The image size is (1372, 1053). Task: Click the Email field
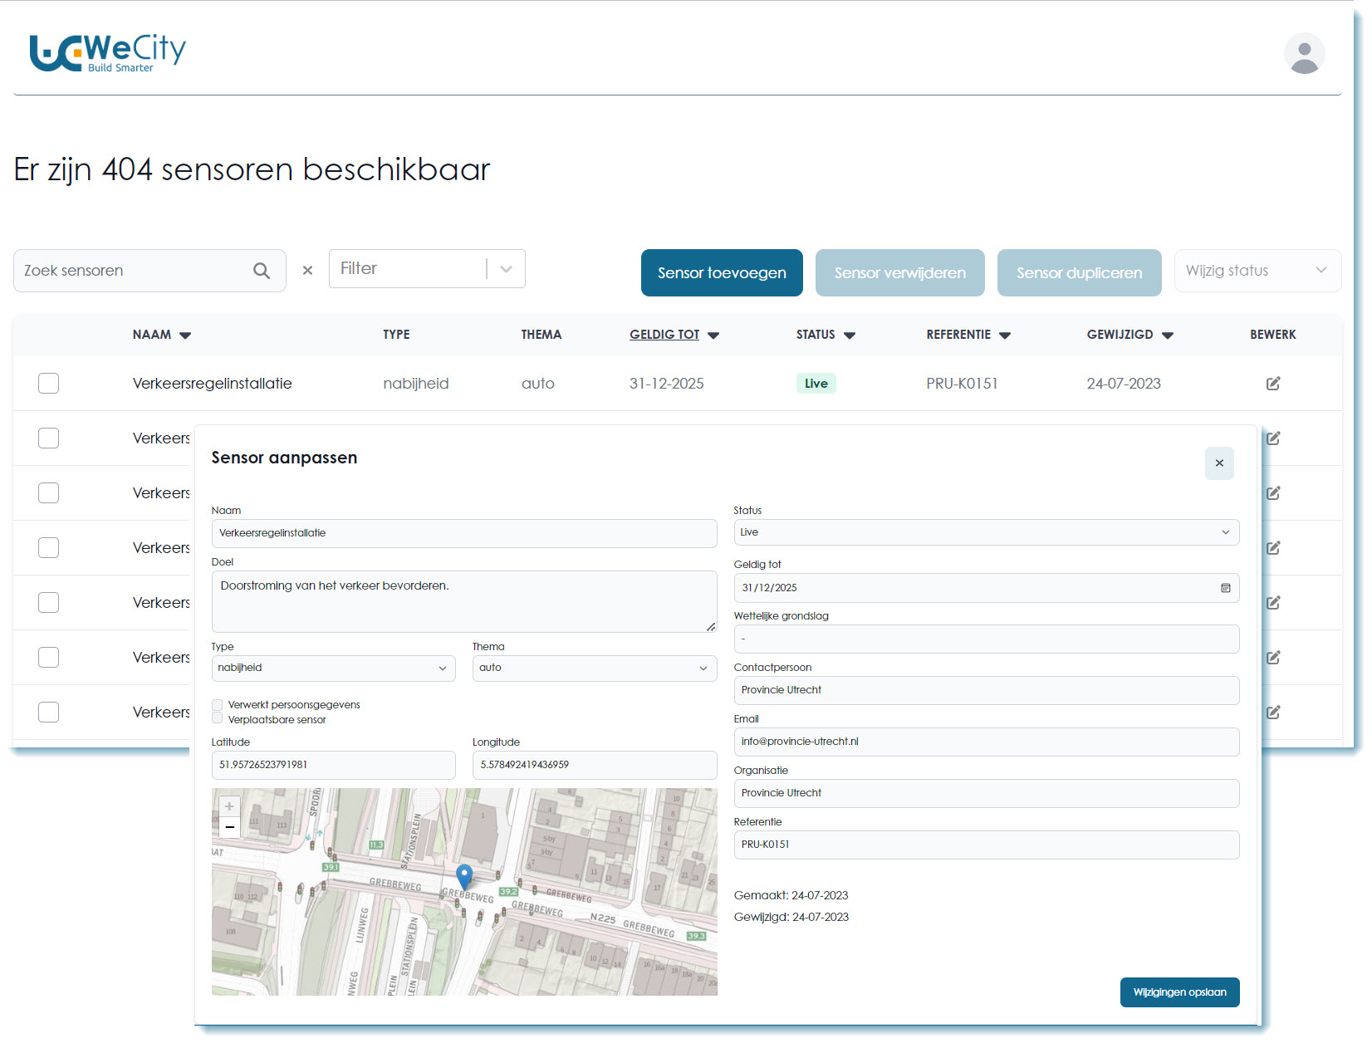coord(986,742)
